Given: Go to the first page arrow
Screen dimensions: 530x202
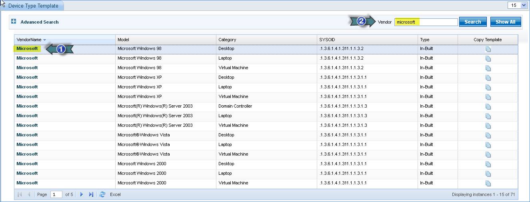Looking at the screenshot, I should coord(20,194).
